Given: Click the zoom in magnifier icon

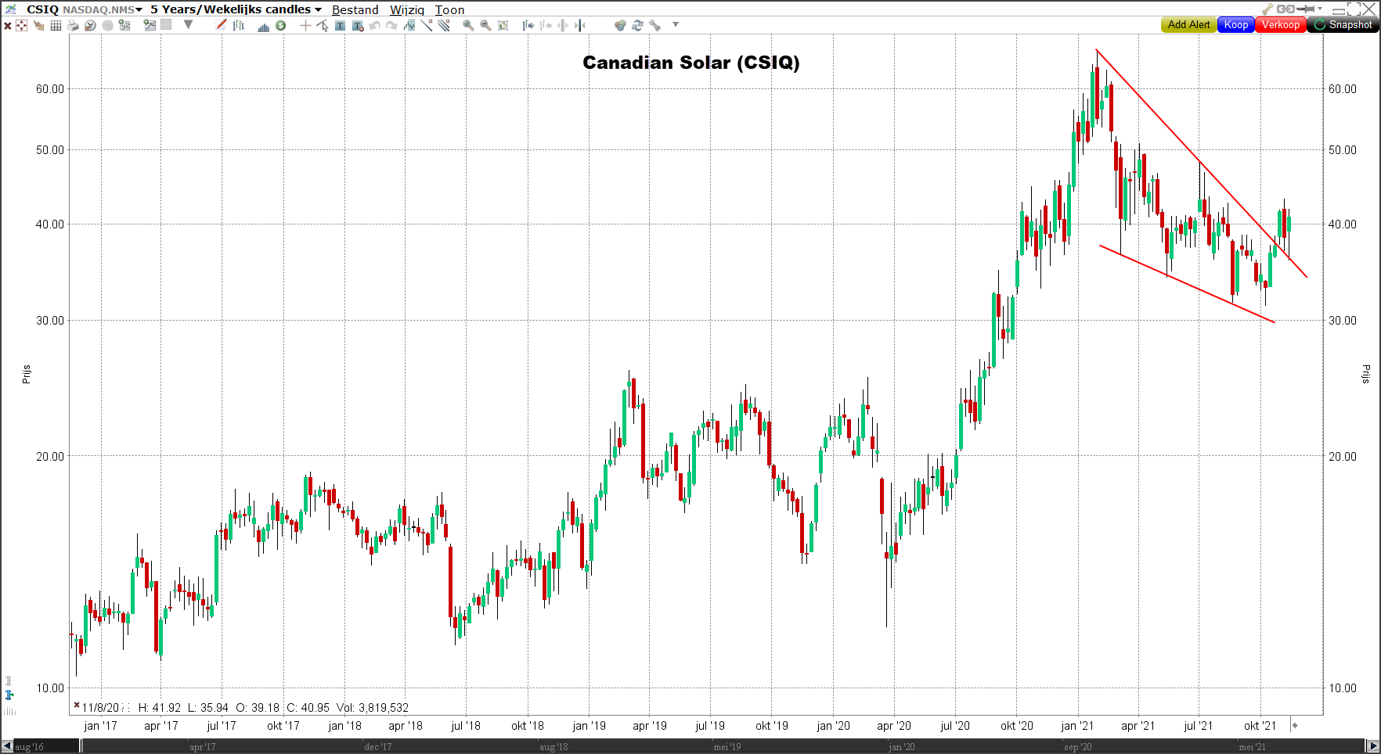Looking at the screenshot, I should [468, 25].
